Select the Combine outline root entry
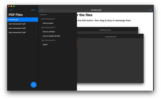 (43, 15)
